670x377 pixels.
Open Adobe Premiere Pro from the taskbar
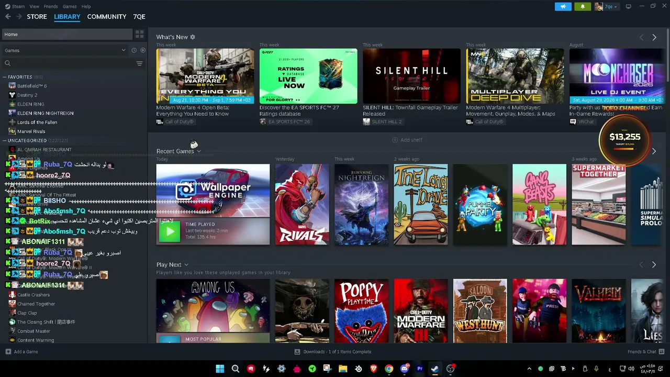(x=420, y=369)
